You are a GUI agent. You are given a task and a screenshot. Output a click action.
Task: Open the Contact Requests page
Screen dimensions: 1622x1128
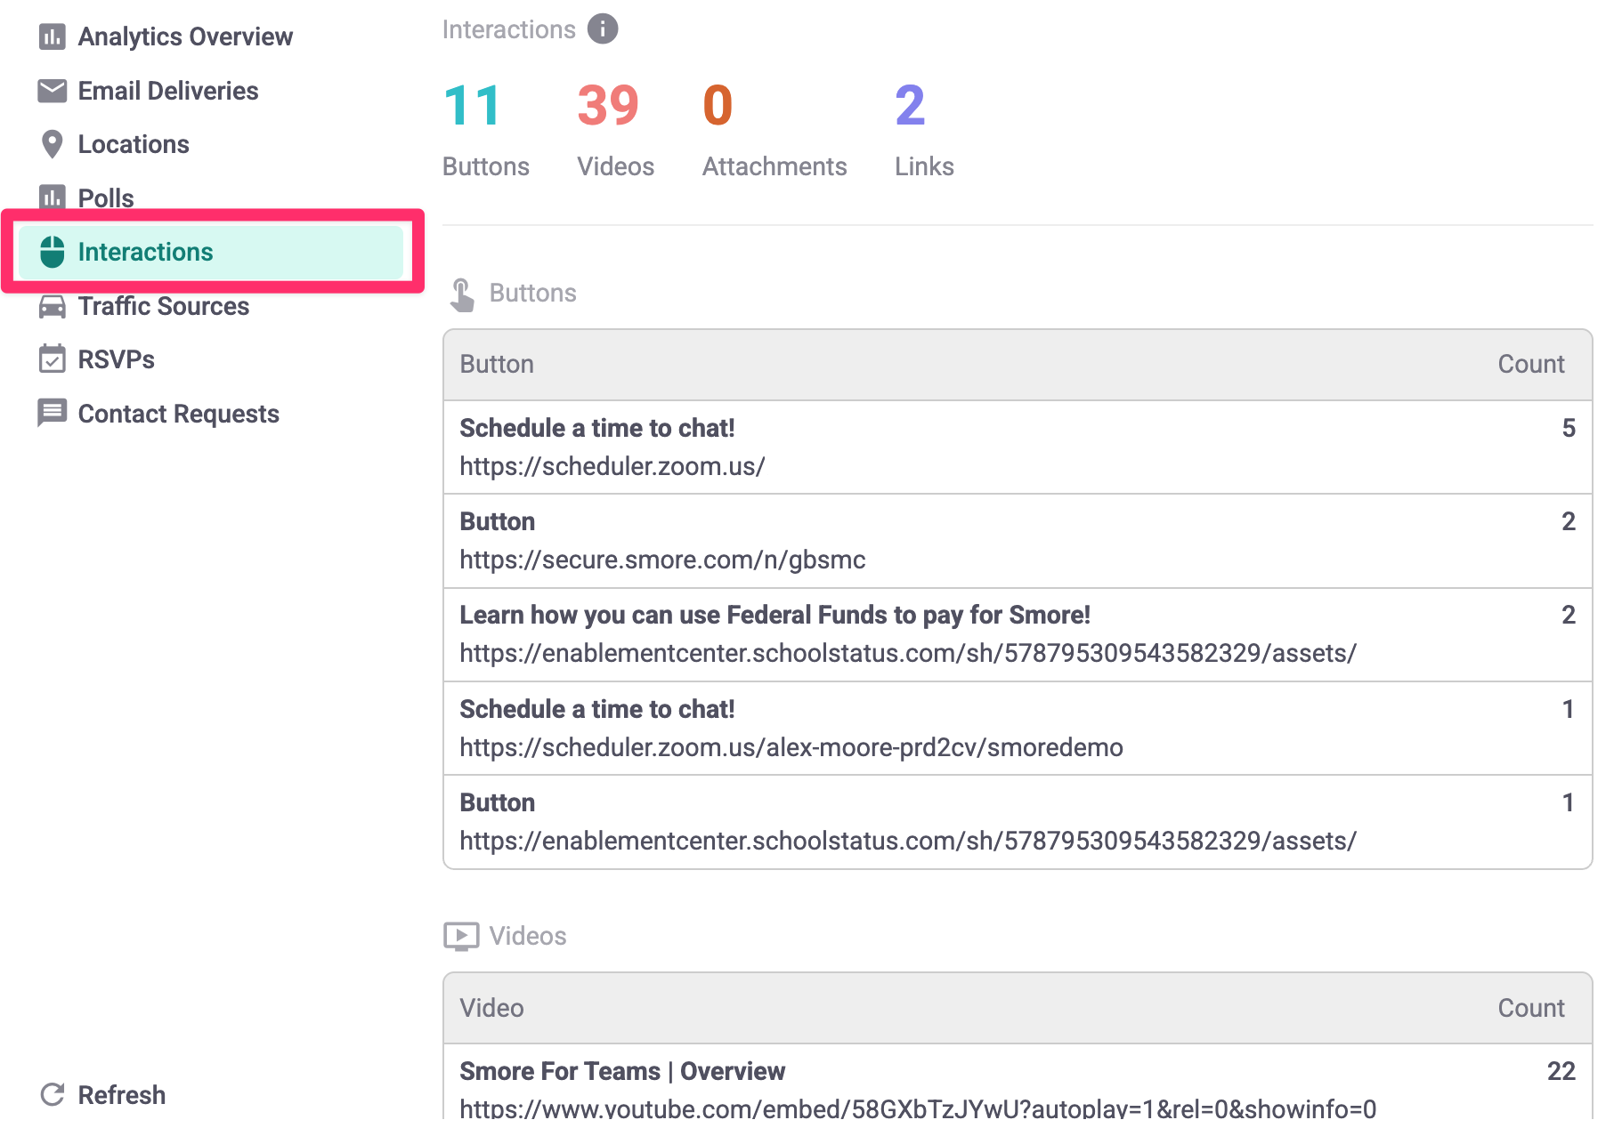point(178,414)
